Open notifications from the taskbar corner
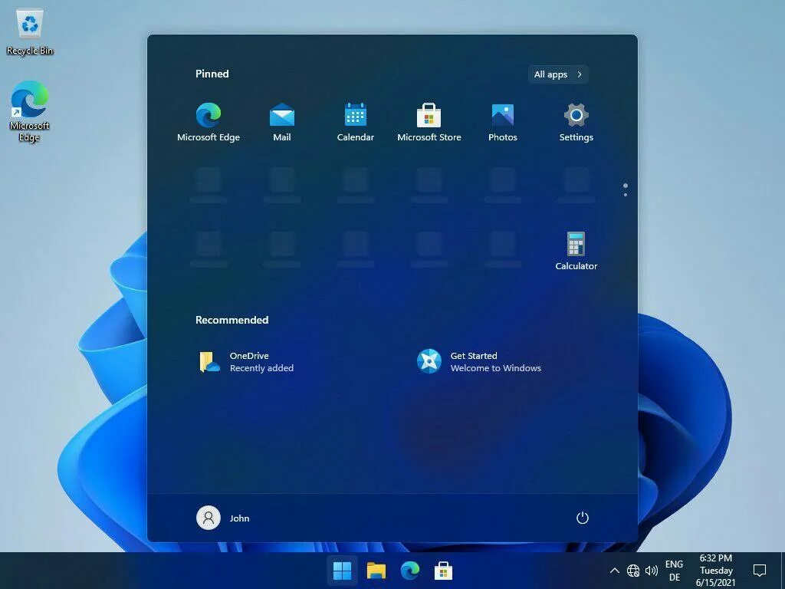785x589 pixels. click(760, 571)
